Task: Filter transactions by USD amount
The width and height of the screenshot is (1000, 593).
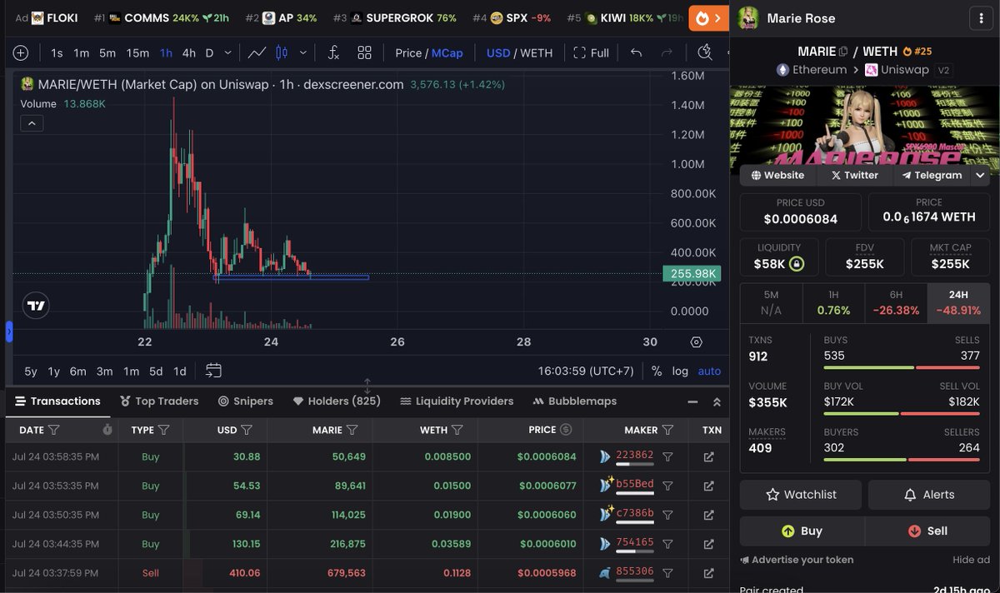Action: tap(247, 430)
